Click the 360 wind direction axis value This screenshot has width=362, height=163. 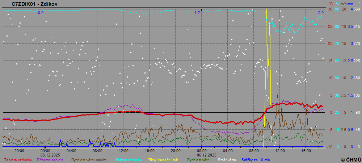pos(357,9)
